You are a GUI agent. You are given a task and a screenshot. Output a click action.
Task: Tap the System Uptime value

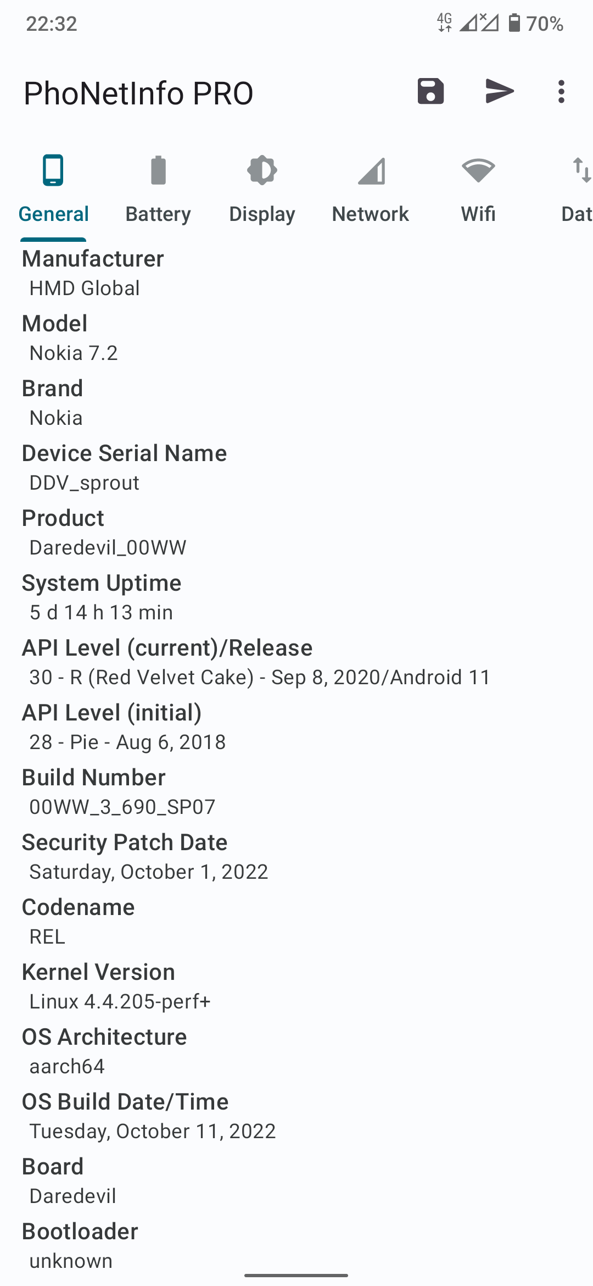[x=101, y=612]
